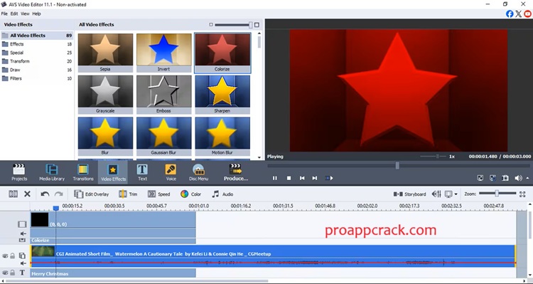Open the Trim tool
Image resolution: width=533 pixels, height=284 pixels.
(x=128, y=194)
